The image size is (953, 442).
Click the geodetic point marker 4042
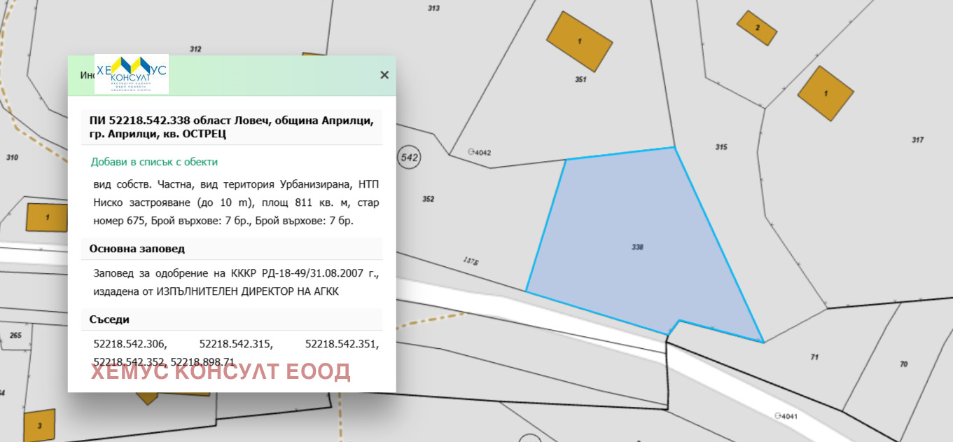[x=471, y=151]
